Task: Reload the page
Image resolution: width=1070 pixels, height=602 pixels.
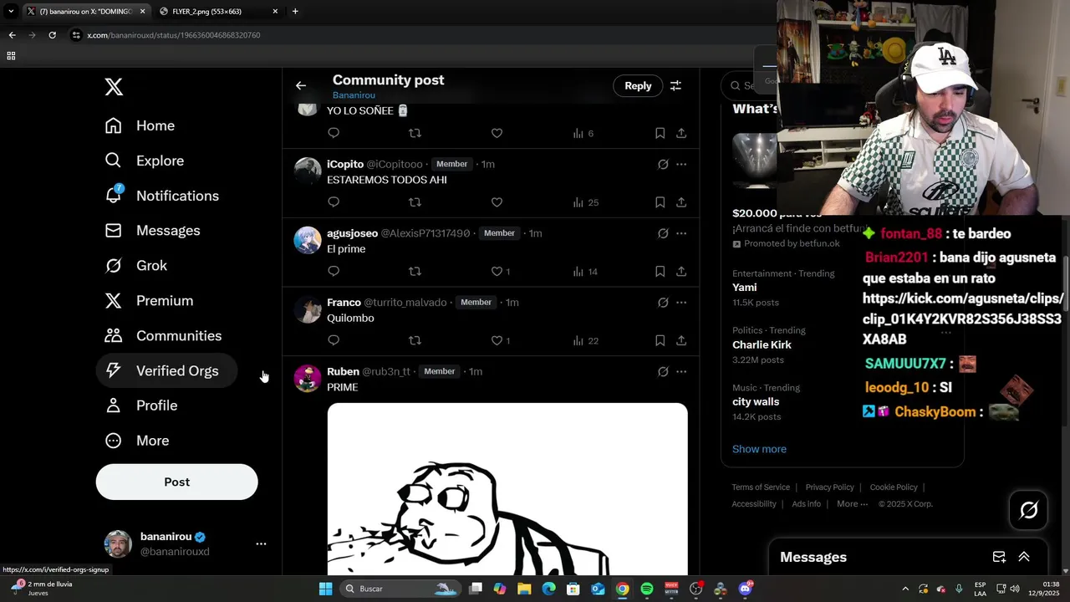Action: (x=52, y=35)
